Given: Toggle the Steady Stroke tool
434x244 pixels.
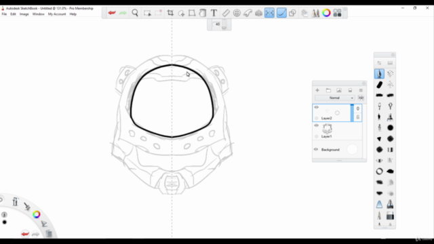Looking at the screenshot, I should point(281,13).
